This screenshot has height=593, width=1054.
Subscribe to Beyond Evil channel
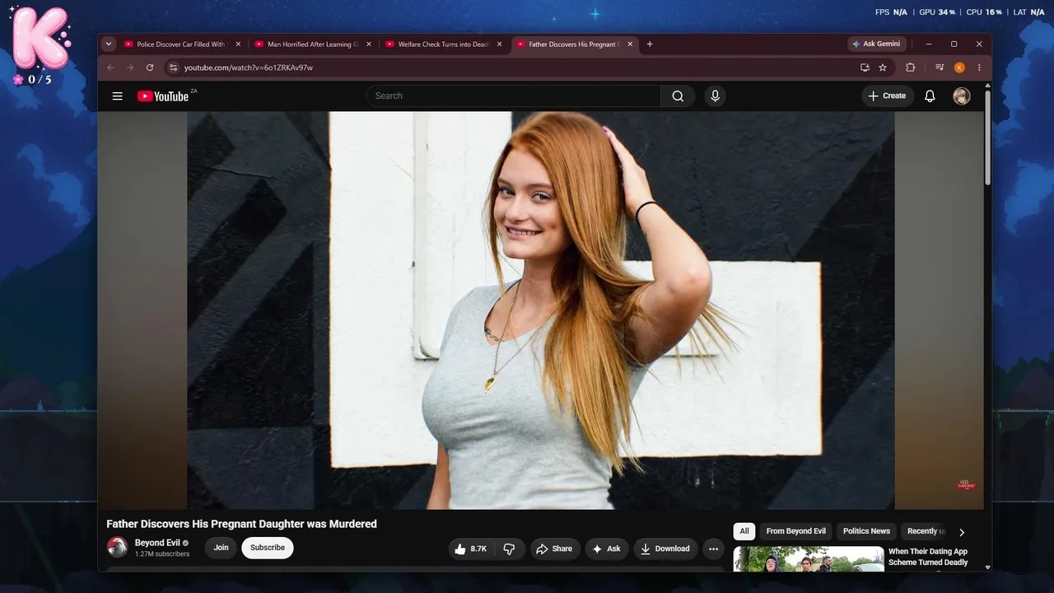point(268,548)
